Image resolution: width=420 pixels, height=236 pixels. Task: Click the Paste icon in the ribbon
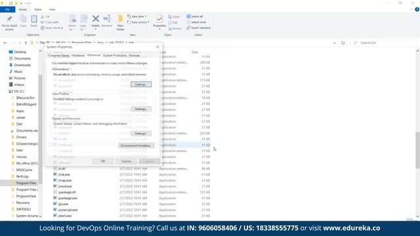34,19
